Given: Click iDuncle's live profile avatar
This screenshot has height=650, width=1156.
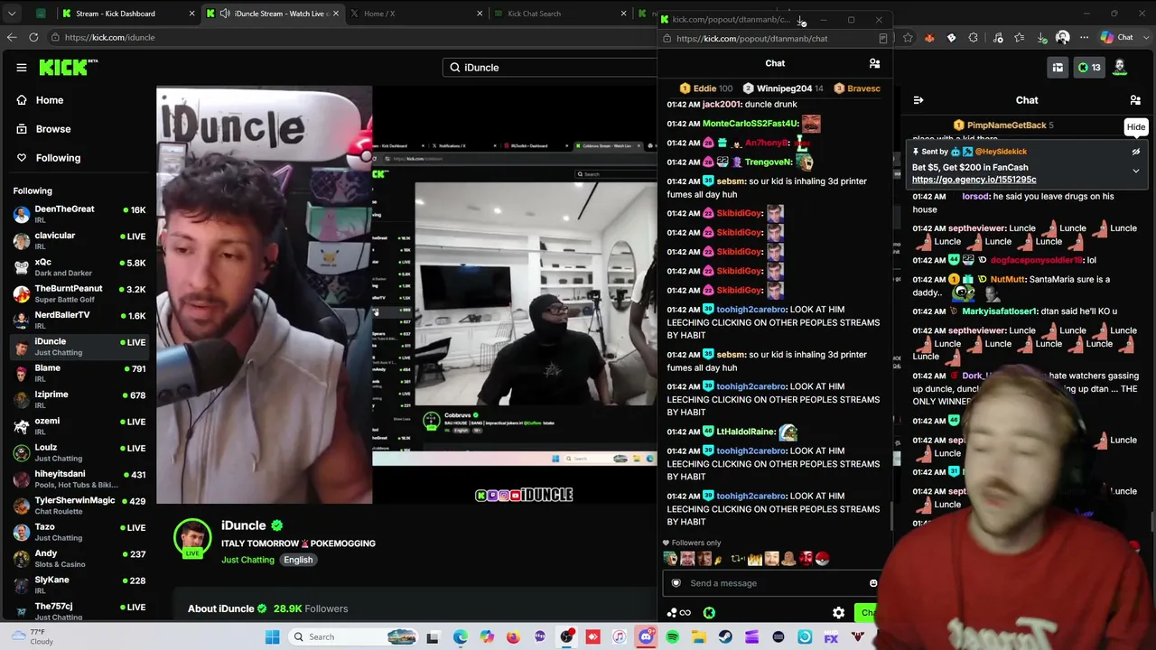Looking at the screenshot, I should (x=192, y=537).
